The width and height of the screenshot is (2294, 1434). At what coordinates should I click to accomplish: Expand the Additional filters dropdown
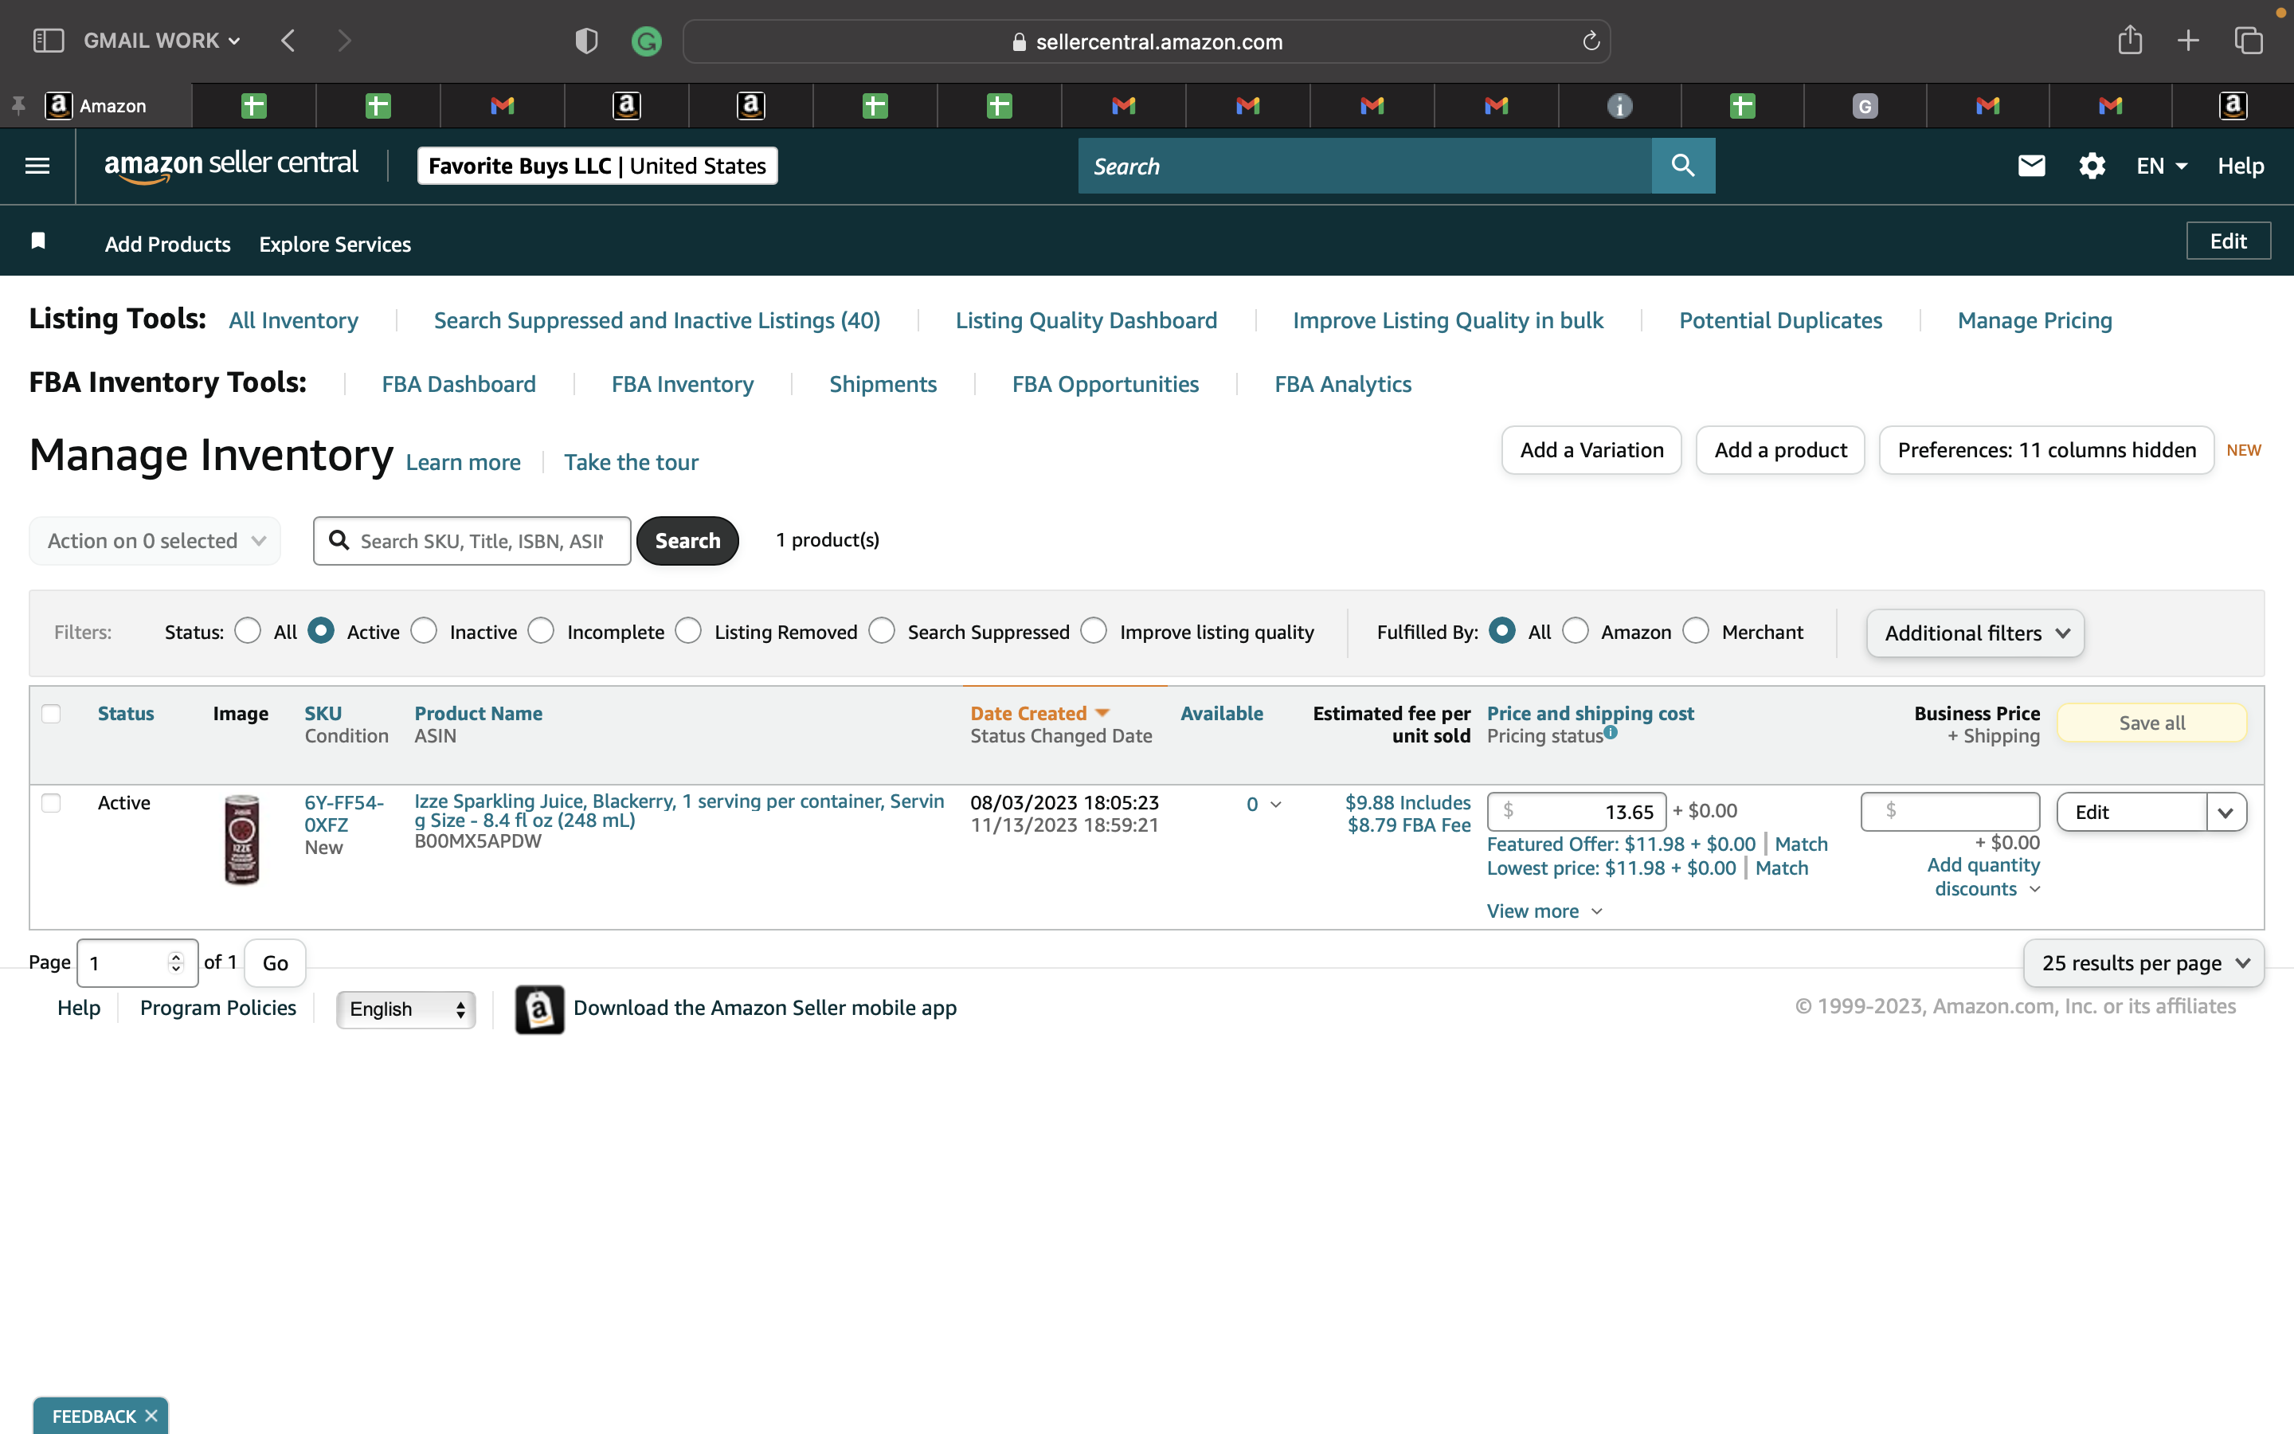[1975, 633]
